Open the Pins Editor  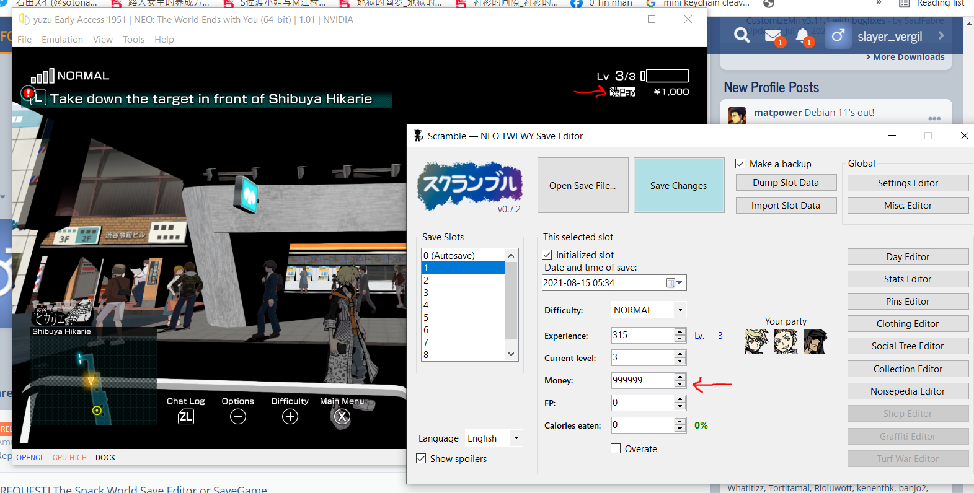908,302
